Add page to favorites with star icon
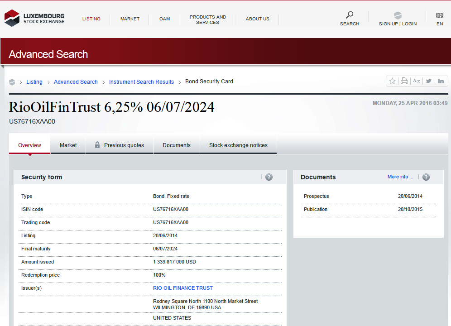This screenshot has width=451, height=326. 392,81
